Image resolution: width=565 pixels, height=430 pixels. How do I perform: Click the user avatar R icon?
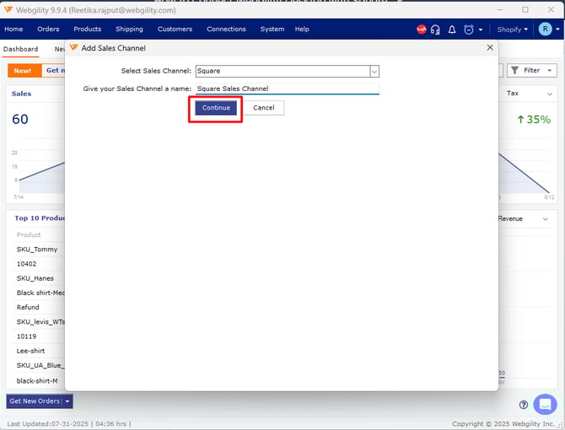point(545,30)
